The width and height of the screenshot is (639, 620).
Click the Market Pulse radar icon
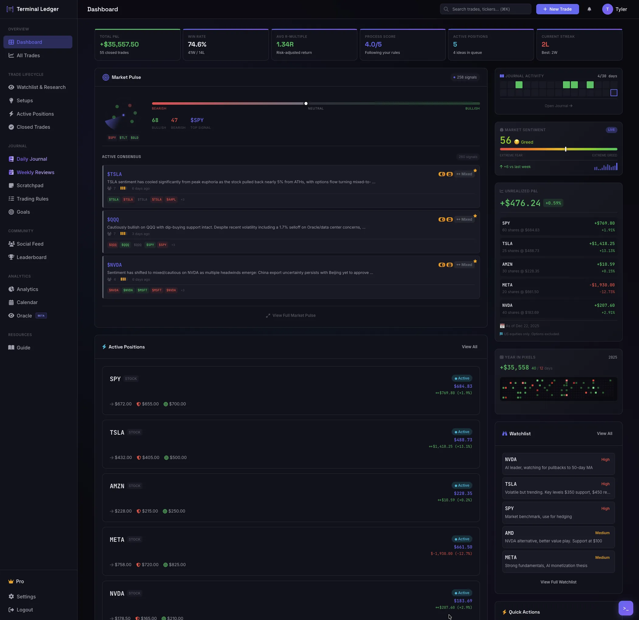click(106, 77)
